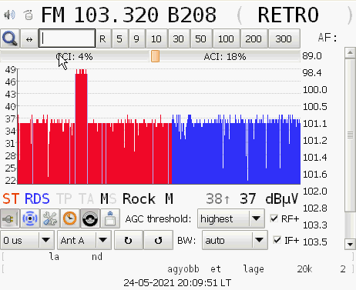Click the AF list scroll up arrow
This screenshot has width=356, height=290.
pyautogui.click(x=350, y=53)
